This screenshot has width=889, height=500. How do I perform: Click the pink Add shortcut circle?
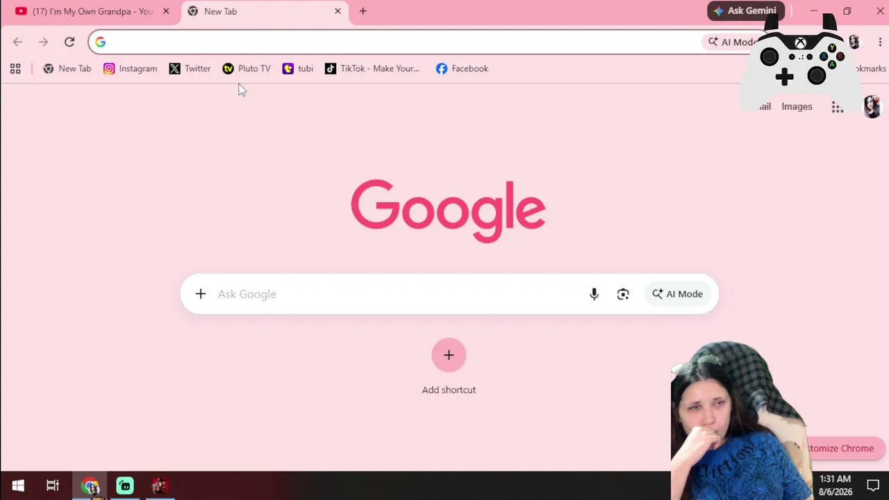449,355
